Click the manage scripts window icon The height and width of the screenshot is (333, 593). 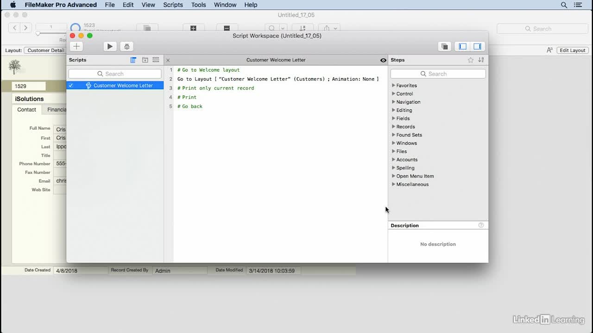[444, 46]
